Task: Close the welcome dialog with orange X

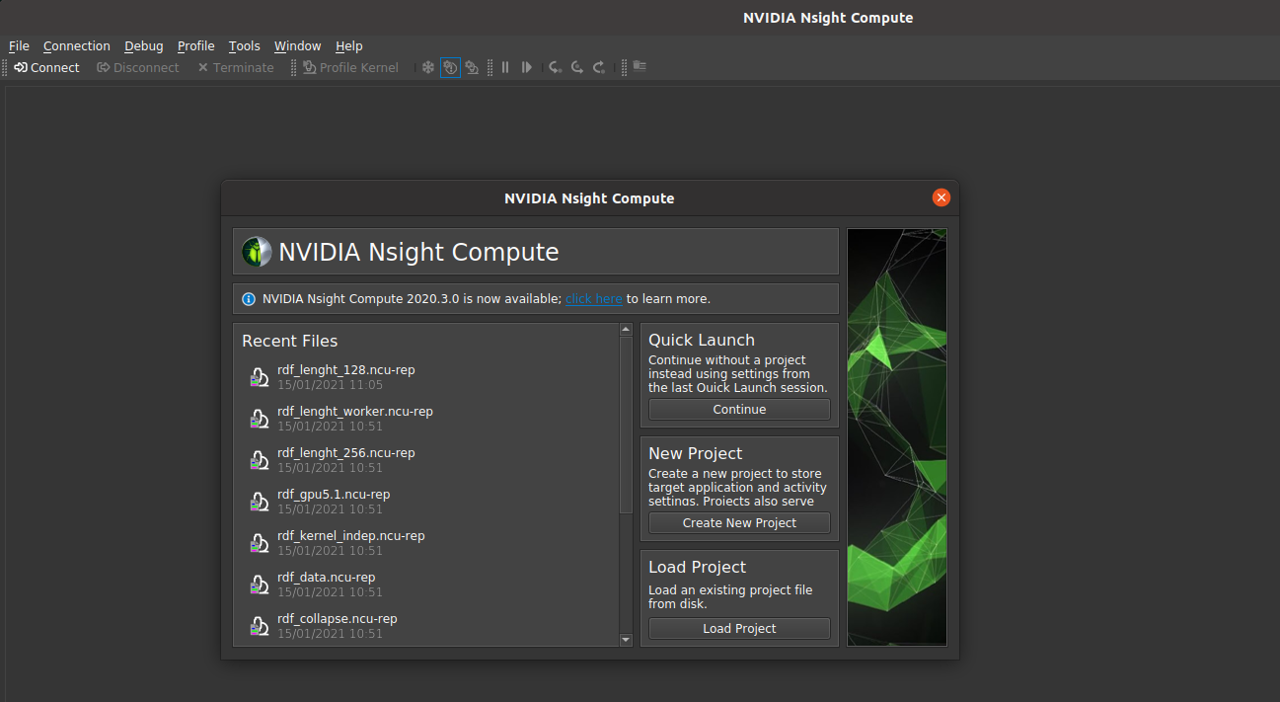Action: click(x=941, y=197)
